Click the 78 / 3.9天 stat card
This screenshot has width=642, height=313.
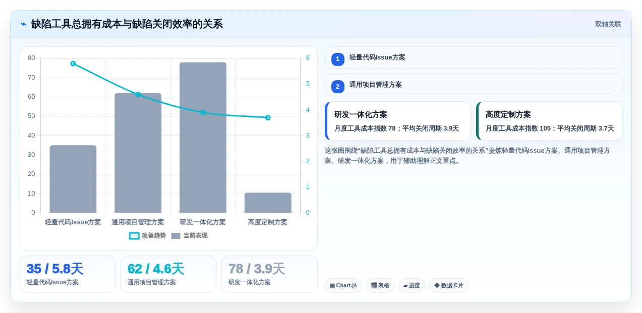(x=269, y=274)
